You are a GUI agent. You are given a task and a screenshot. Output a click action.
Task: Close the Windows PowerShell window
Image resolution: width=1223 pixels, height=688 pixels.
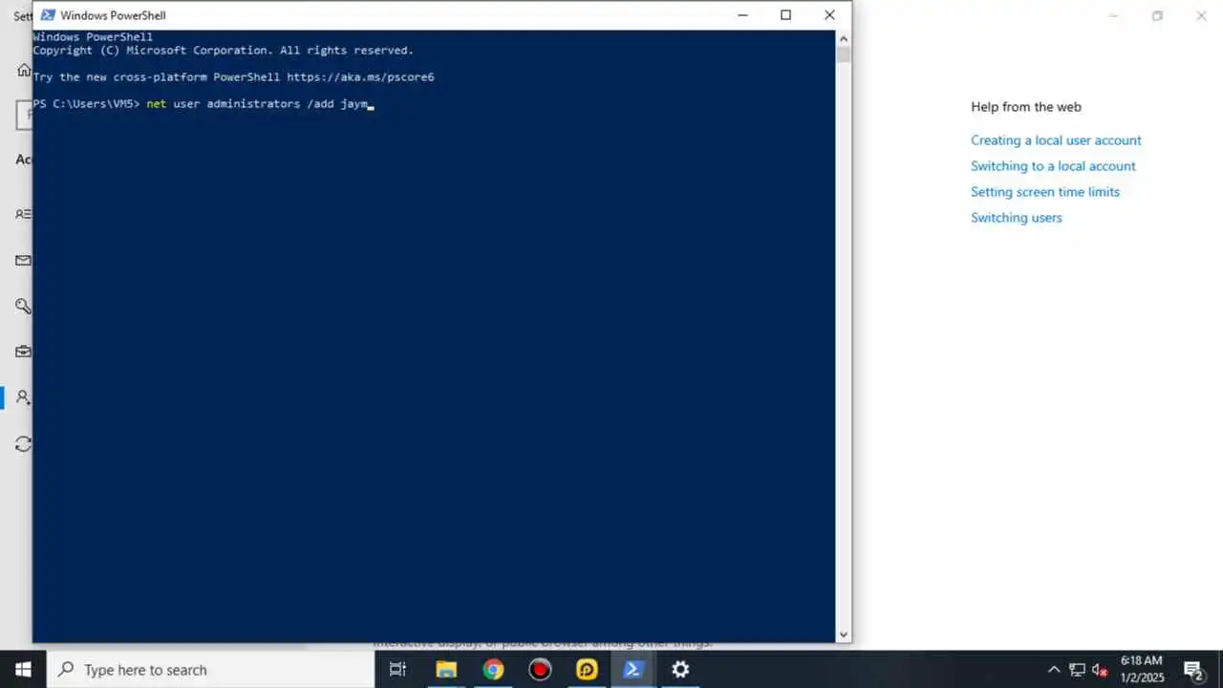pos(829,15)
